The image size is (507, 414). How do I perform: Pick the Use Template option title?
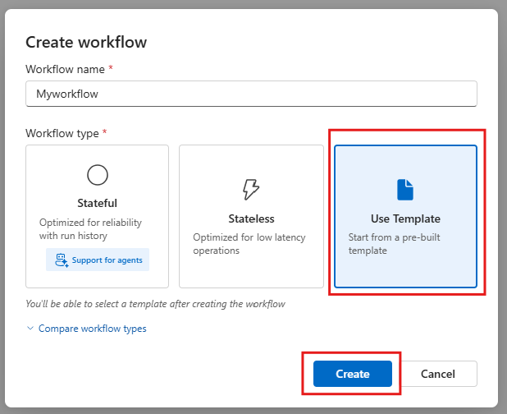[x=405, y=219]
